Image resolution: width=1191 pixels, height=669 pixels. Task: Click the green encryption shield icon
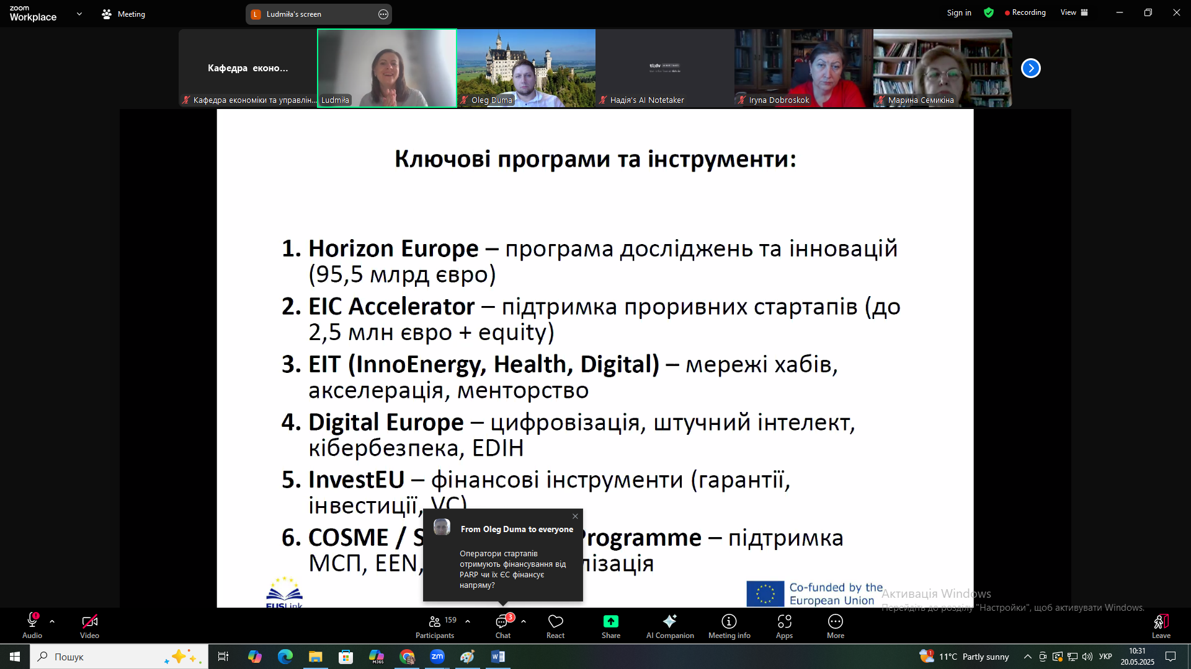point(989,12)
